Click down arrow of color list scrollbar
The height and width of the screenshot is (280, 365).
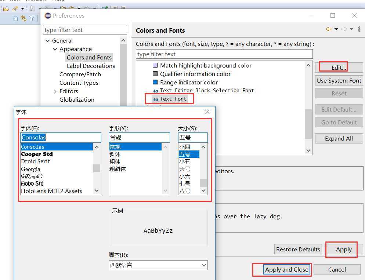[x=308, y=150]
